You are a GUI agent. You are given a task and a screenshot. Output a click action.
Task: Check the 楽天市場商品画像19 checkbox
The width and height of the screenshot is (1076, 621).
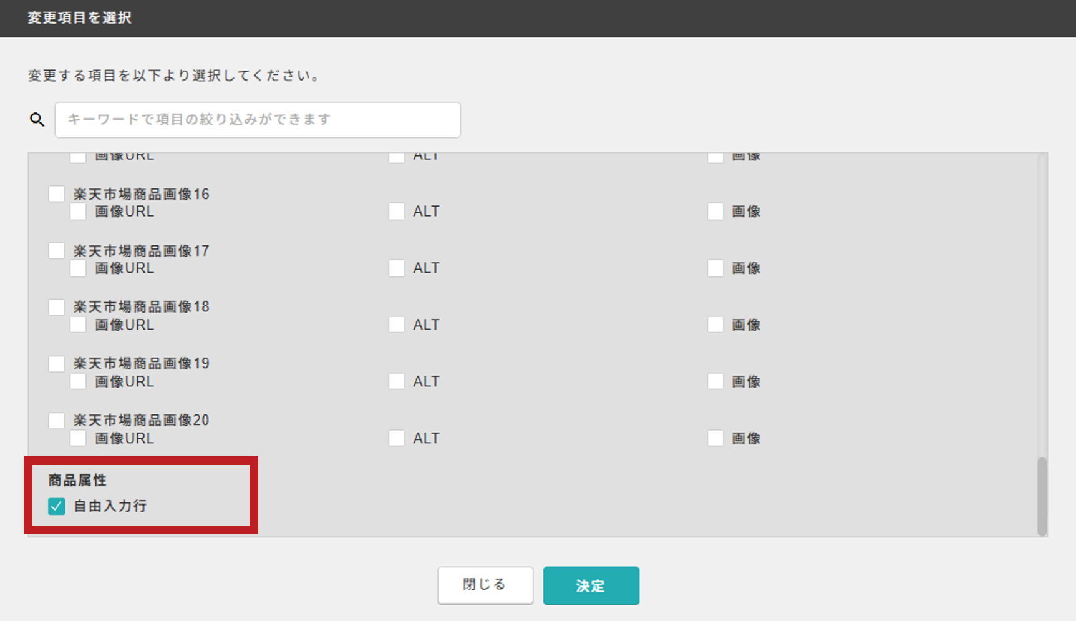(x=57, y=364)
